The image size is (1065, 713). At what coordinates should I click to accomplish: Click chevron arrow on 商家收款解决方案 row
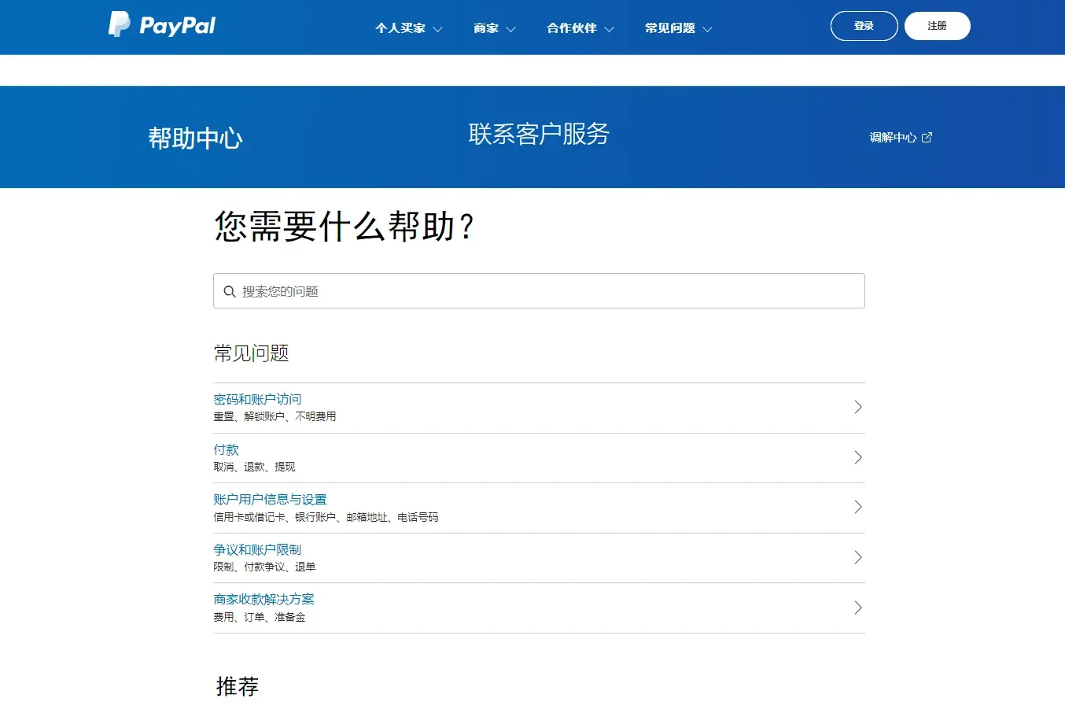[x=858, y=608]
